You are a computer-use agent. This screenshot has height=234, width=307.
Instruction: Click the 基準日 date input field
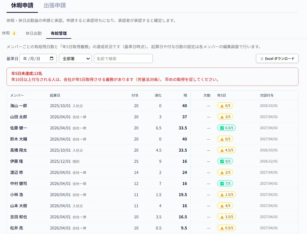point(38,58)
